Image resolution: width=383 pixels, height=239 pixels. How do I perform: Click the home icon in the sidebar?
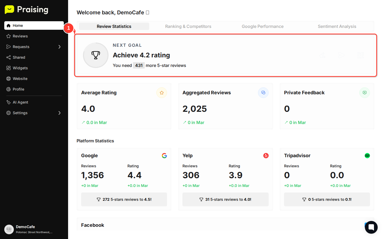pos(9,25)
